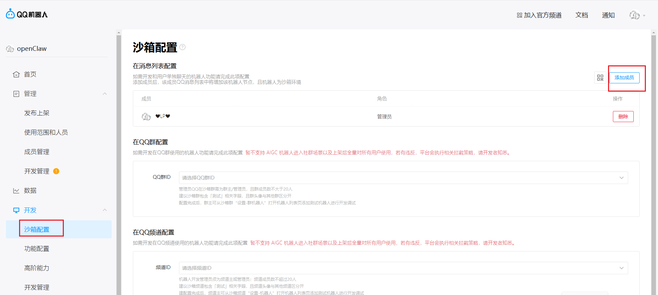Open 功能配置 in the sidebar
This screenshot has height=295, width=658.
pos(37,249)
